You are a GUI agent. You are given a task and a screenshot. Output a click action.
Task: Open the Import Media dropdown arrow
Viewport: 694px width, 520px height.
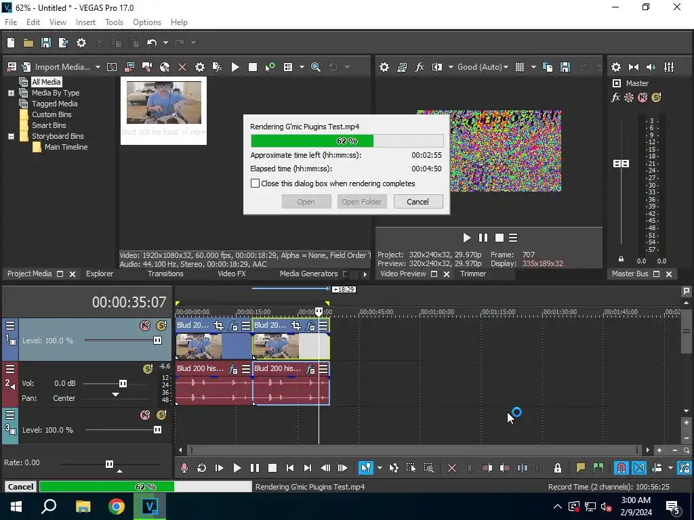click(x=98, y=67)
